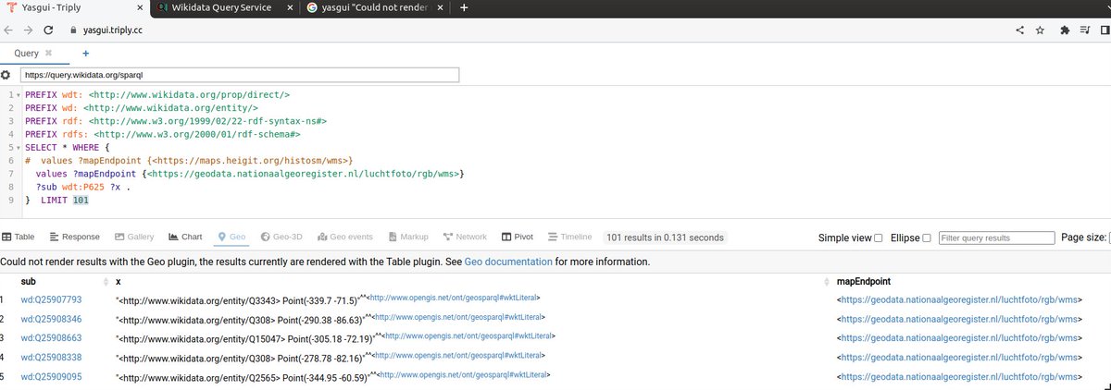
Task: Open a new browser tab with plus
Action: 464,7
